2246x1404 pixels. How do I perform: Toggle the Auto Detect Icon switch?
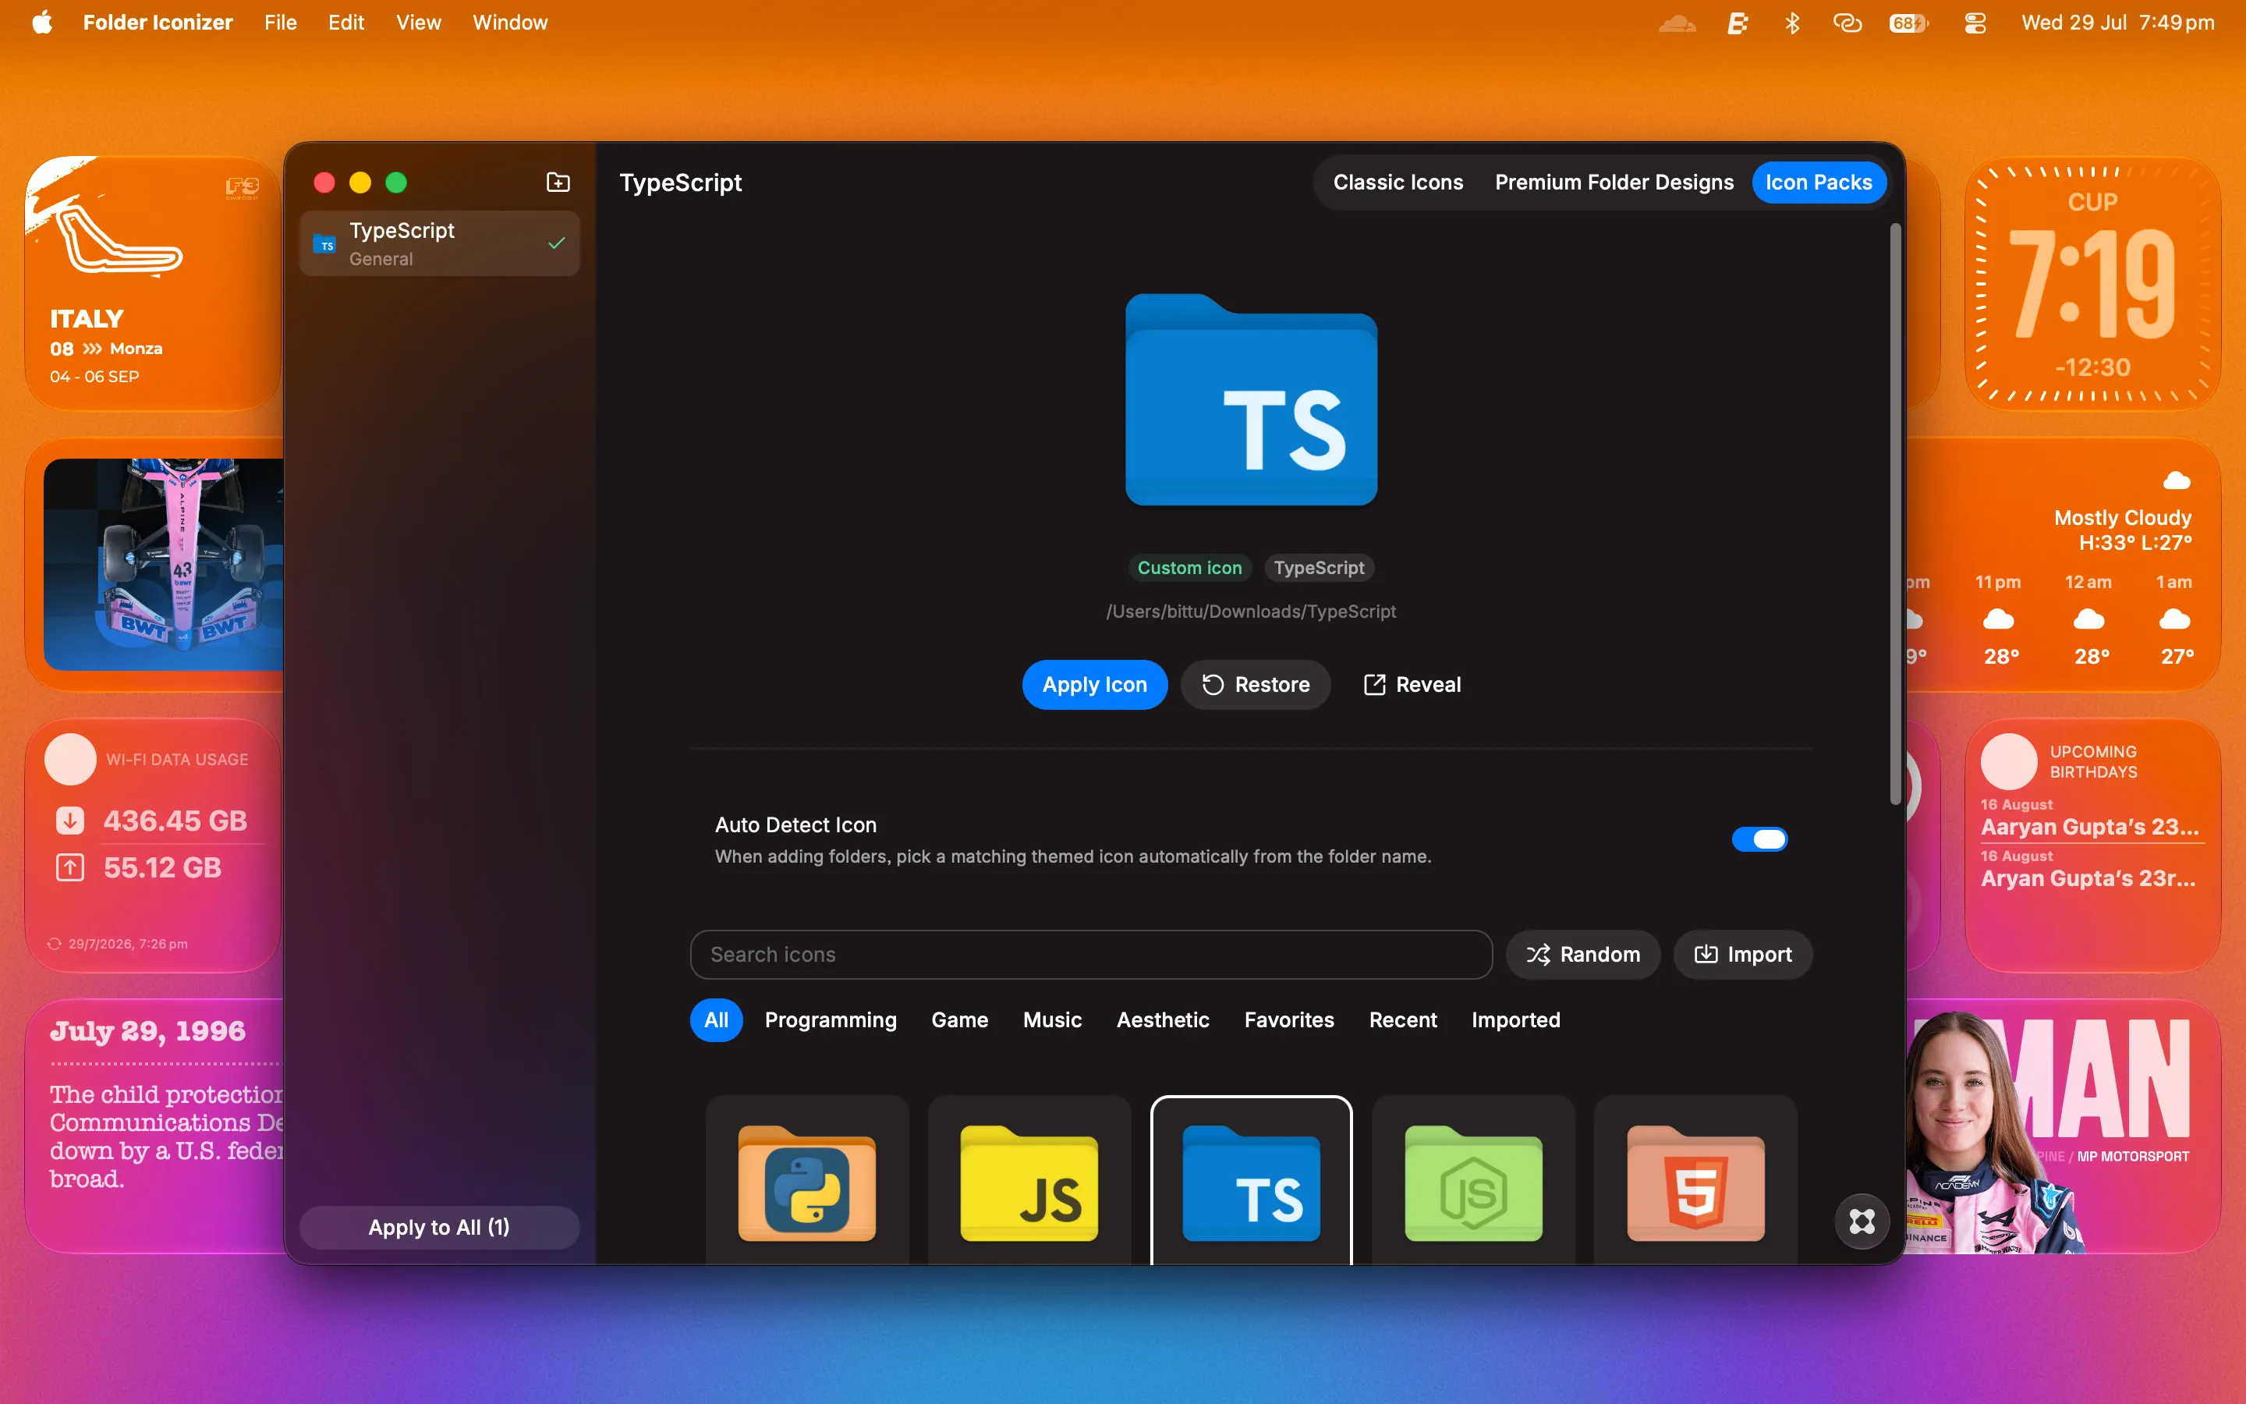1759,839
